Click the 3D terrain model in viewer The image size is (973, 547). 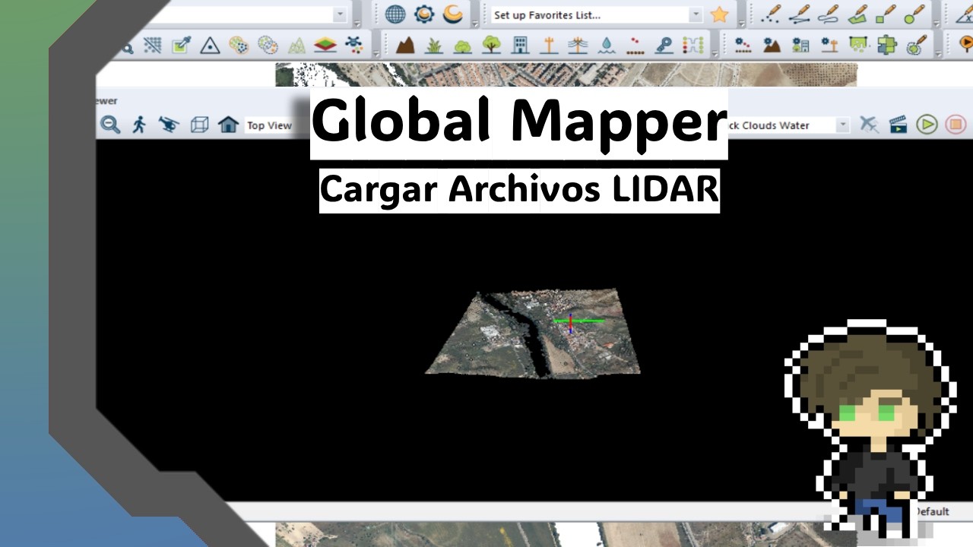tap(534, 333)
